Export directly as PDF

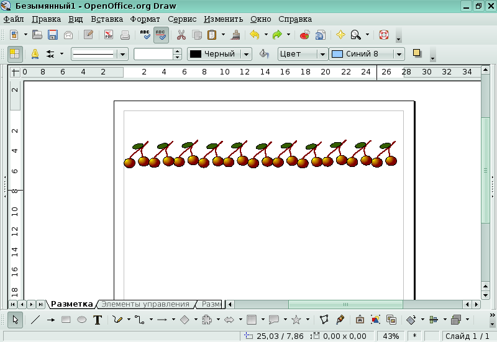coord(109,35)
